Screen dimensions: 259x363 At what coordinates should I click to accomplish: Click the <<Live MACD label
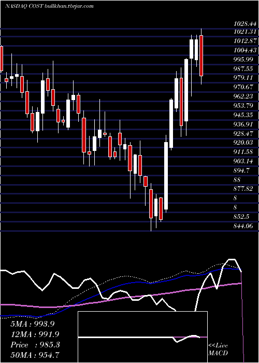coord(218,350)
